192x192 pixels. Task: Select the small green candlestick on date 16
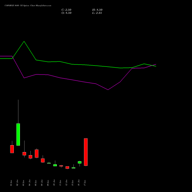79,162
